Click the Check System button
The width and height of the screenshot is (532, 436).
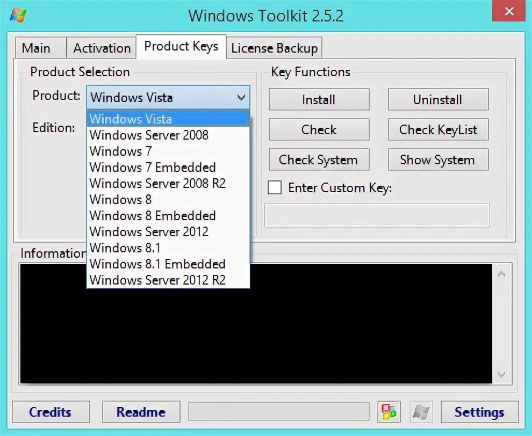(319, 159)
